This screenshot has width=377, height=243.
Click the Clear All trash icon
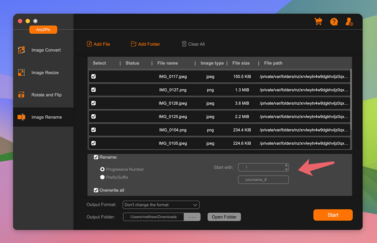(184, 44)
